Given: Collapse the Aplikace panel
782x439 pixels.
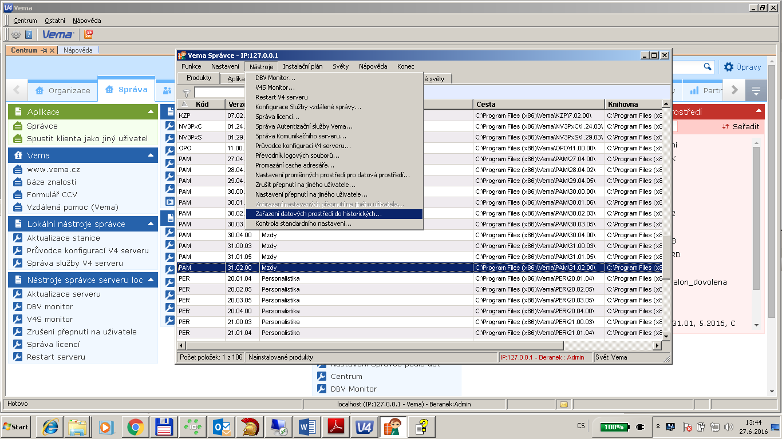Looking at the screenshot, I should (151, 112).
